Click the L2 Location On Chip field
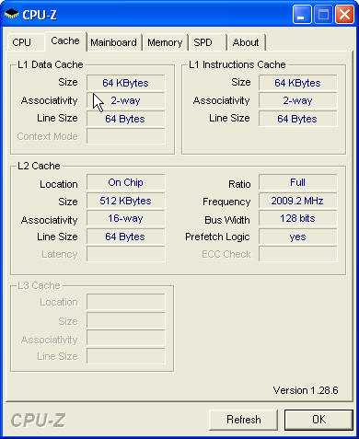 coord(126,183)
